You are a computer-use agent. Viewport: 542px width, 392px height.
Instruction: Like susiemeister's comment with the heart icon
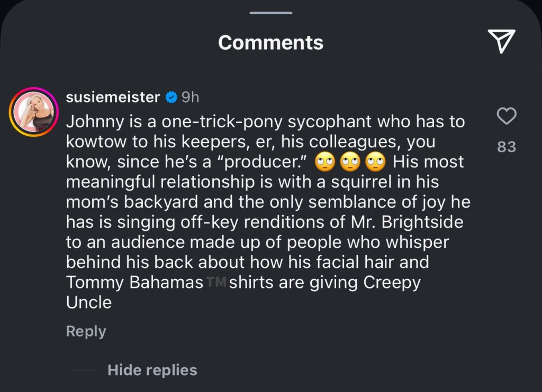pos(507,116)
